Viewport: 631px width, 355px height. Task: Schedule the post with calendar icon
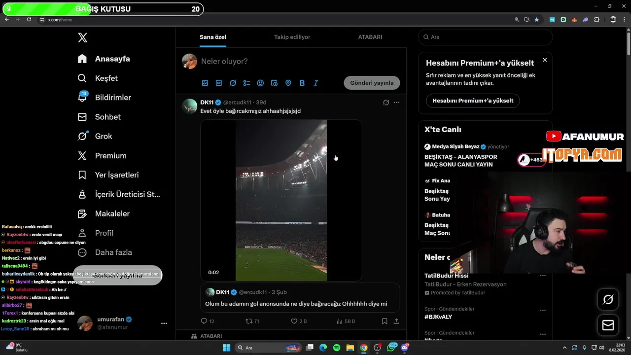275,83
